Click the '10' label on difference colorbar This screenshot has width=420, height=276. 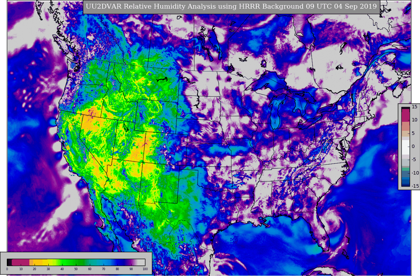point(414,120)
